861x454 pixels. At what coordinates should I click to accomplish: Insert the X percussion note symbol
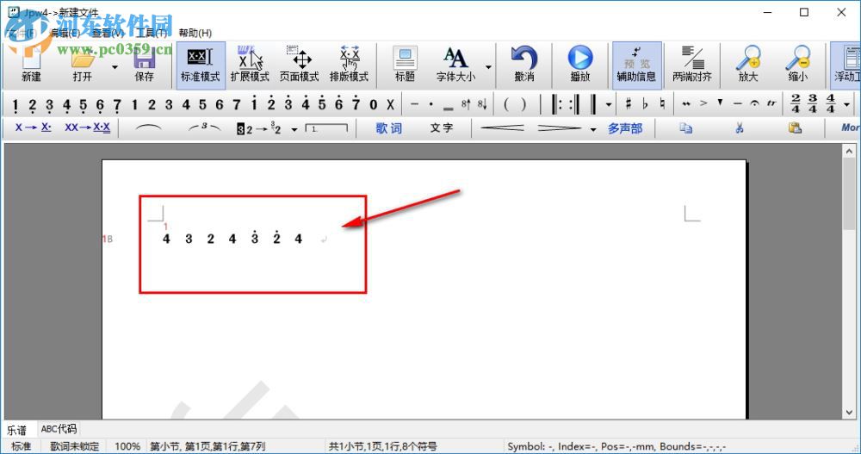coord(390,104)
